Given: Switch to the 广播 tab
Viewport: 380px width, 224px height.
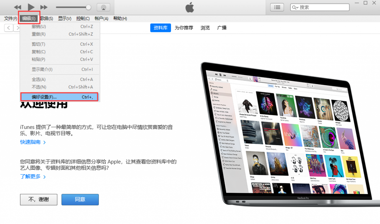Looking at the screenshot, I should tap(222, 27).
